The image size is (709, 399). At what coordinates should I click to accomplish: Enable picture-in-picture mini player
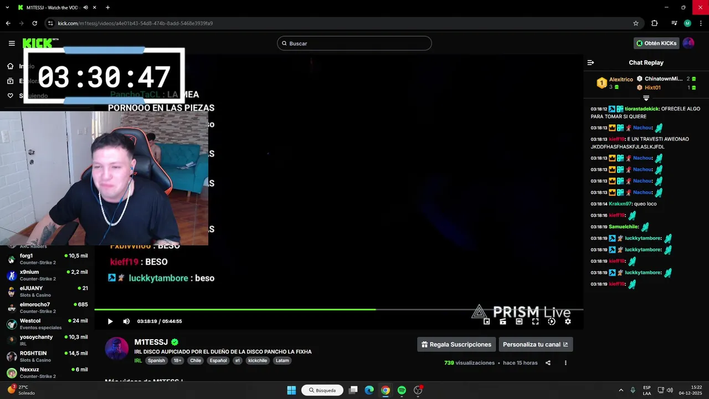486,321
